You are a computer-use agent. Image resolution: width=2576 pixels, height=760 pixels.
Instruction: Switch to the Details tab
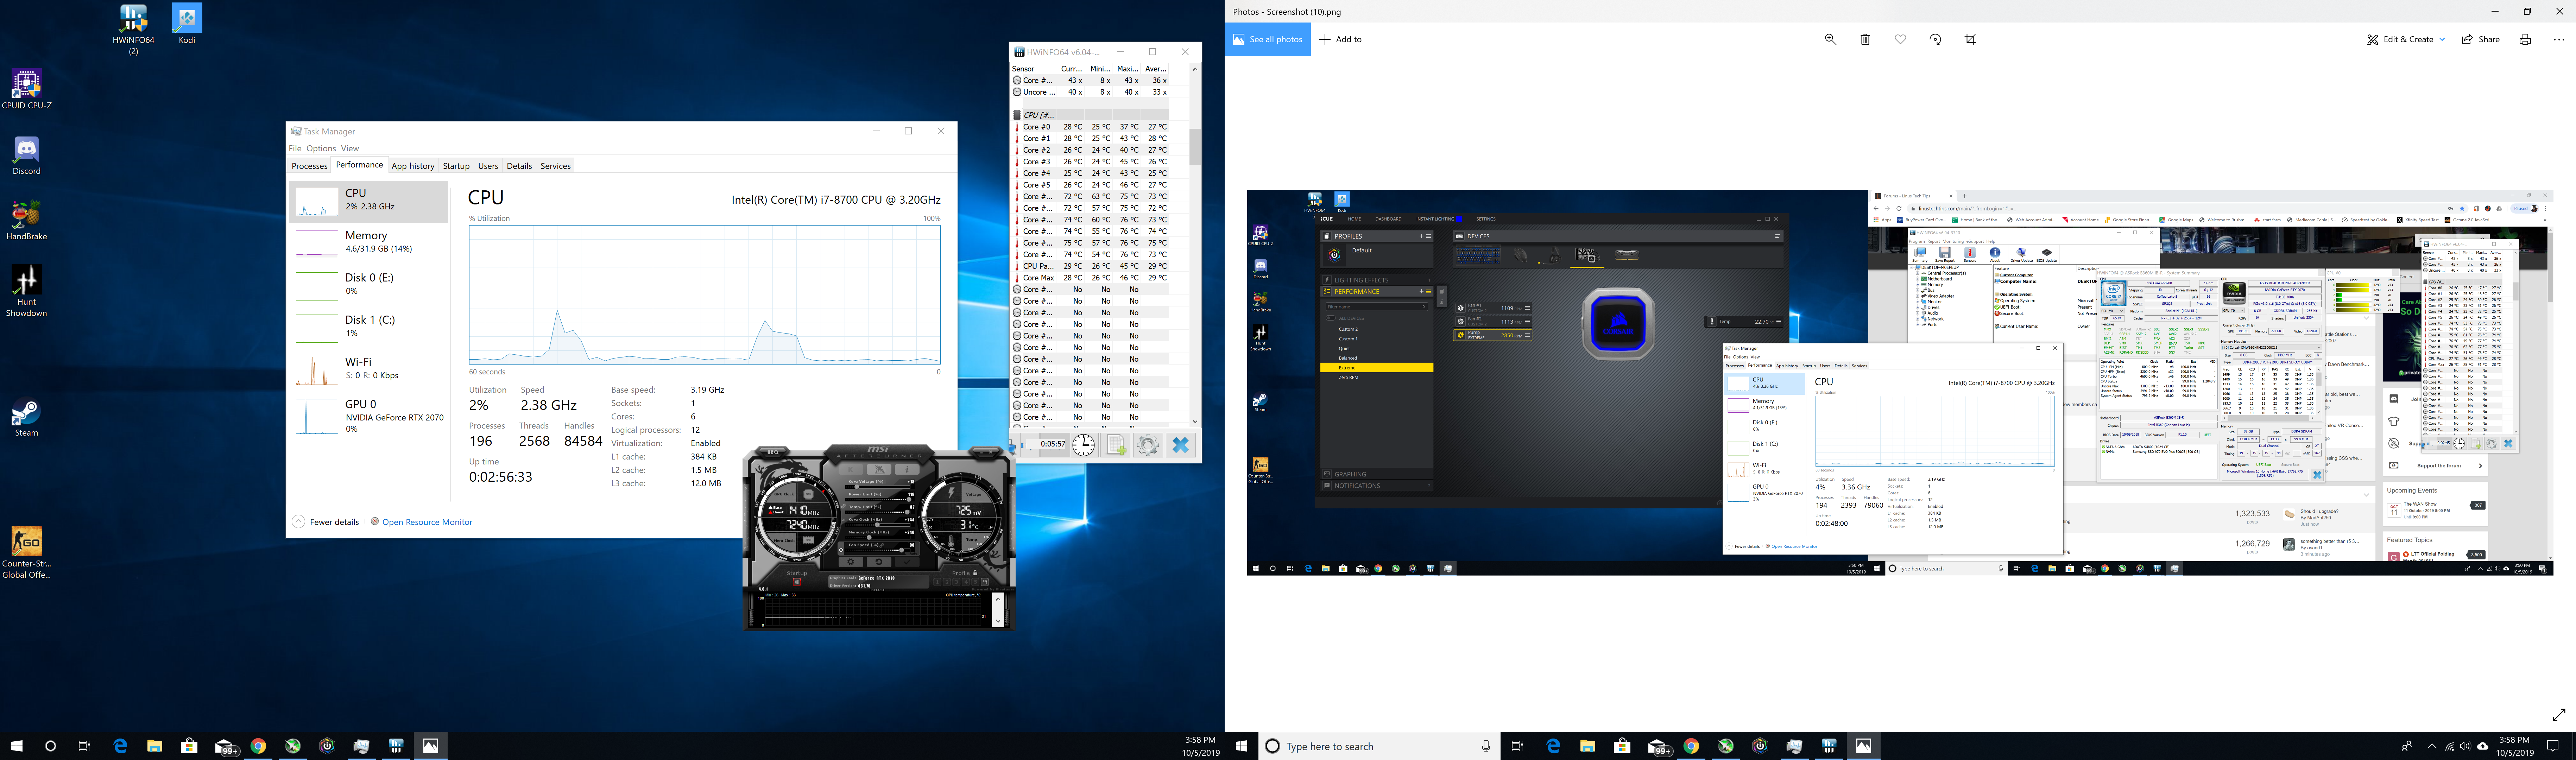tap(519, 166)
